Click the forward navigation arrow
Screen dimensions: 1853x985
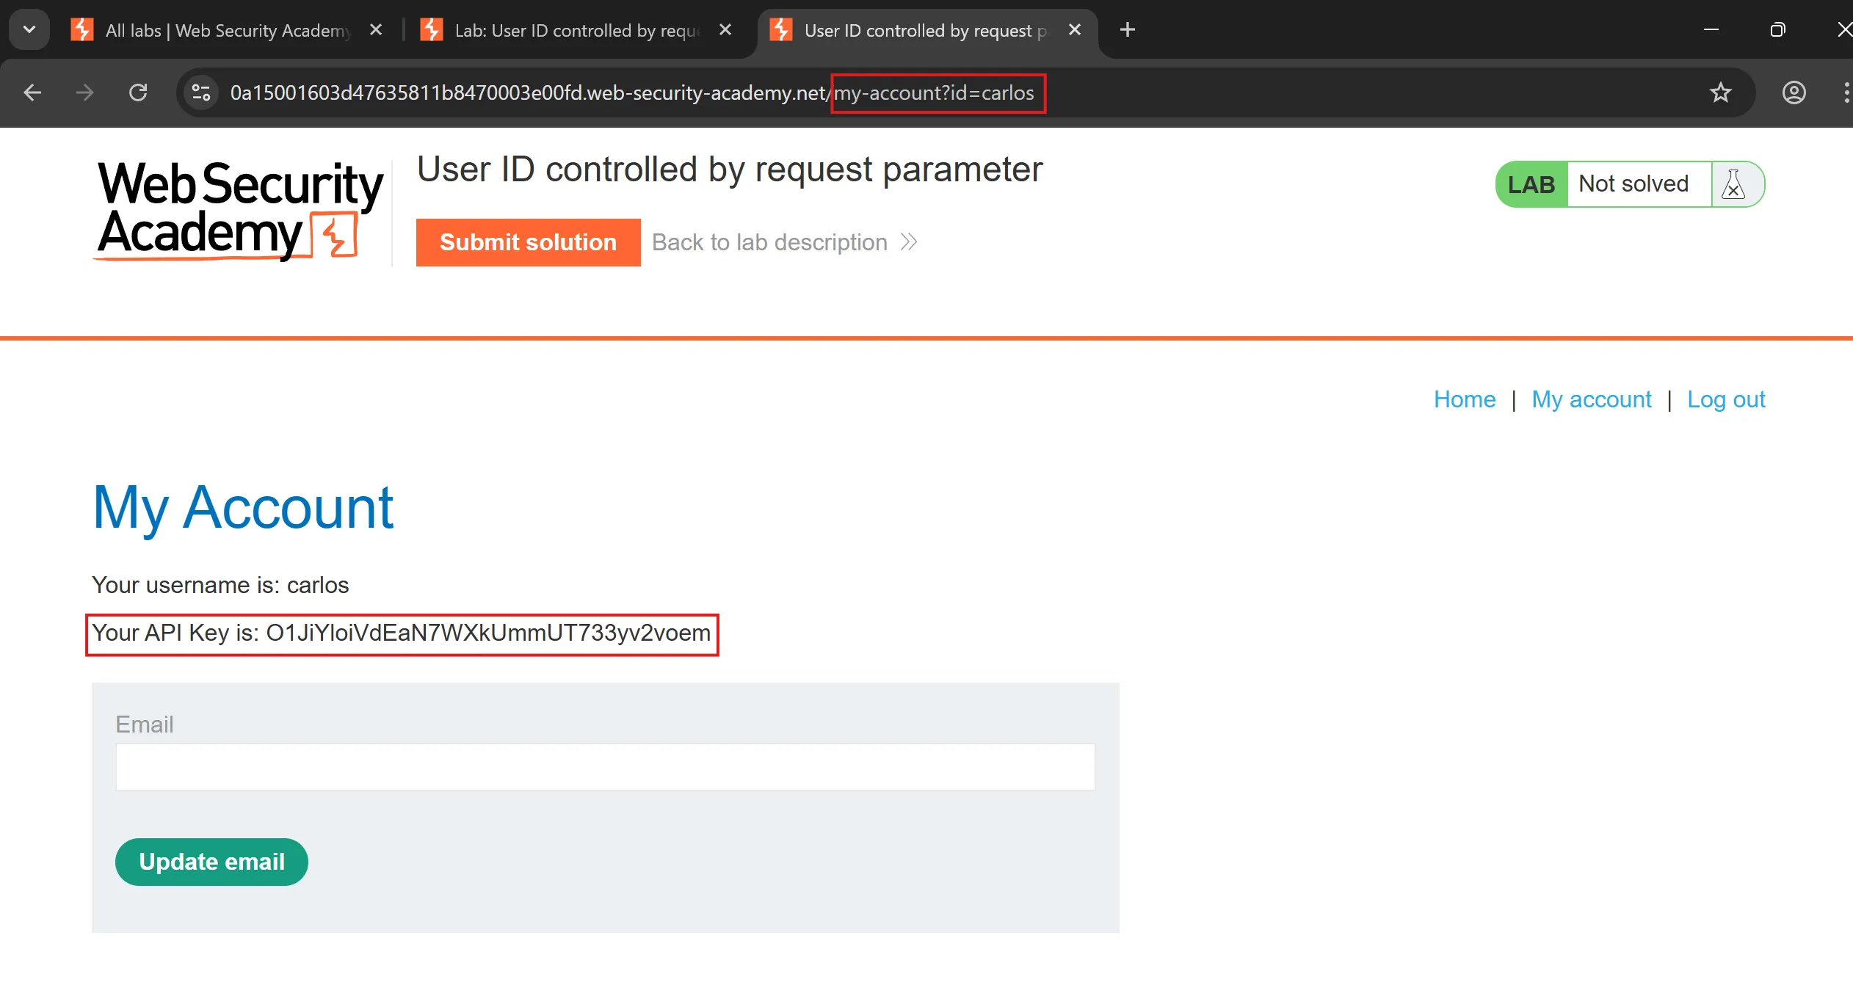[85, 92]
